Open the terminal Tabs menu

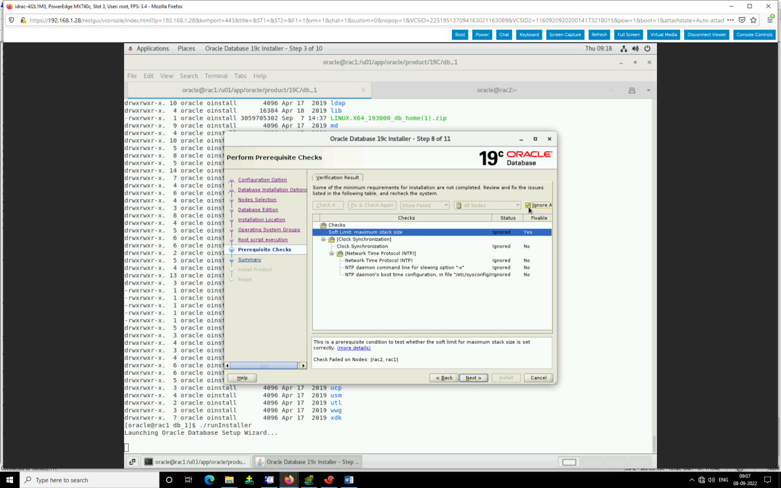pos(241,76)
